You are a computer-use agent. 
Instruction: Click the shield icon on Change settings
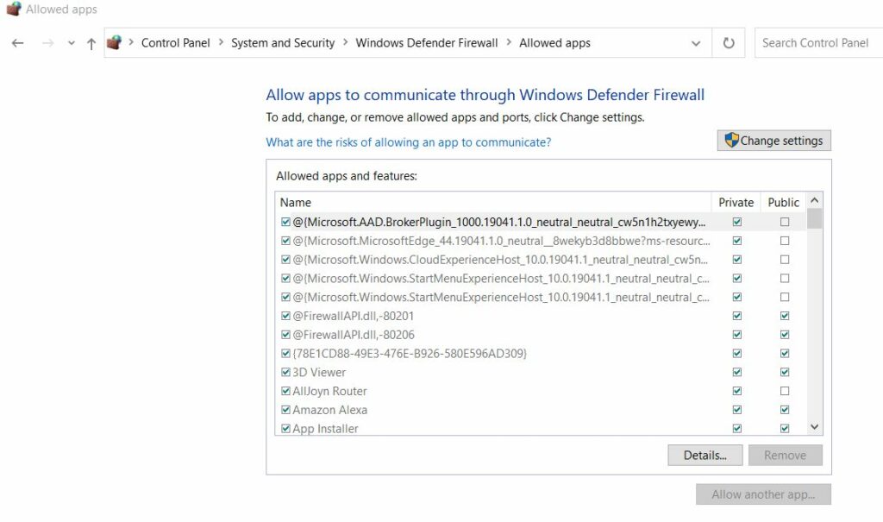click(730, 139)
